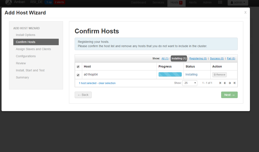Filter by Registering (0) hosts
The image size is (259, 152).
198,59
